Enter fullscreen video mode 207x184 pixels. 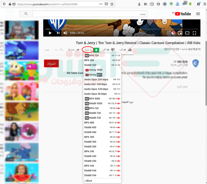194,33
